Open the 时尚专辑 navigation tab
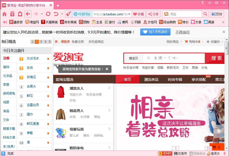The height and width of the screenshot is (156, 229). click(175, 79)
